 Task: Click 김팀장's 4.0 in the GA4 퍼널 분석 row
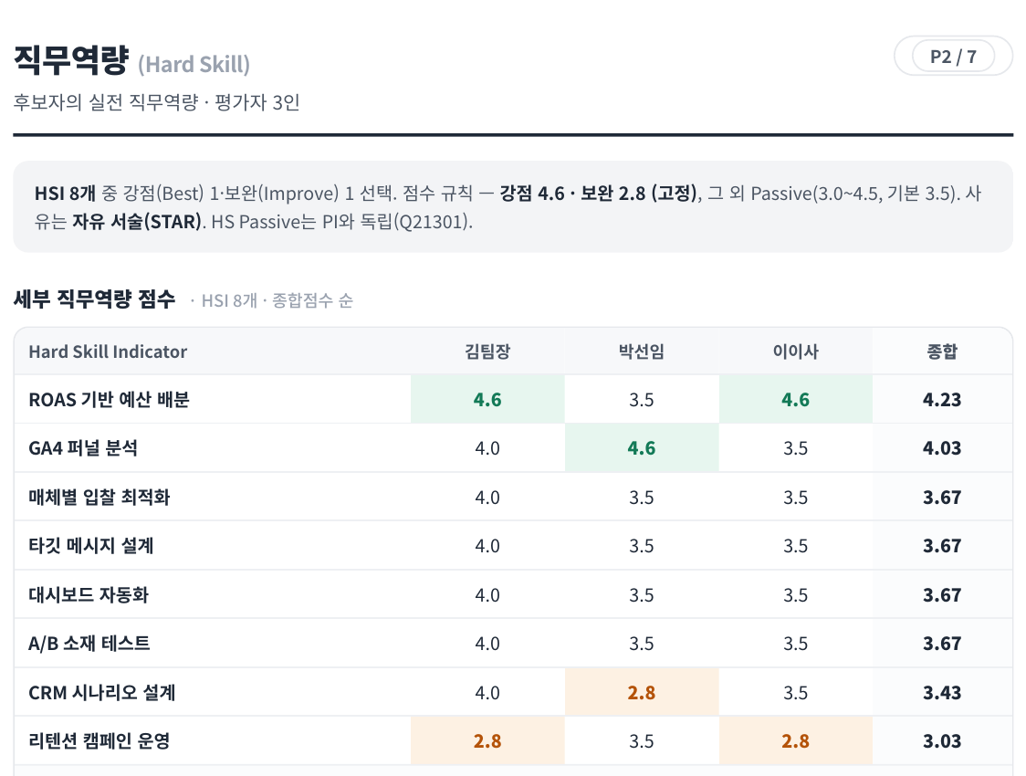pyautogui.click(x=487, y=448)
